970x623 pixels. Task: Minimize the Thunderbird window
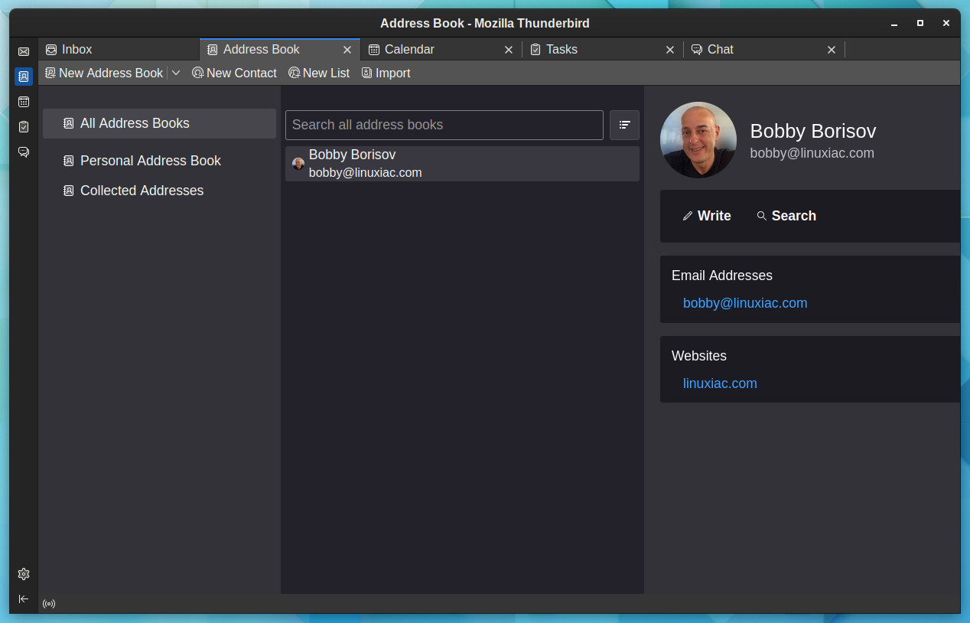(894, 24)
